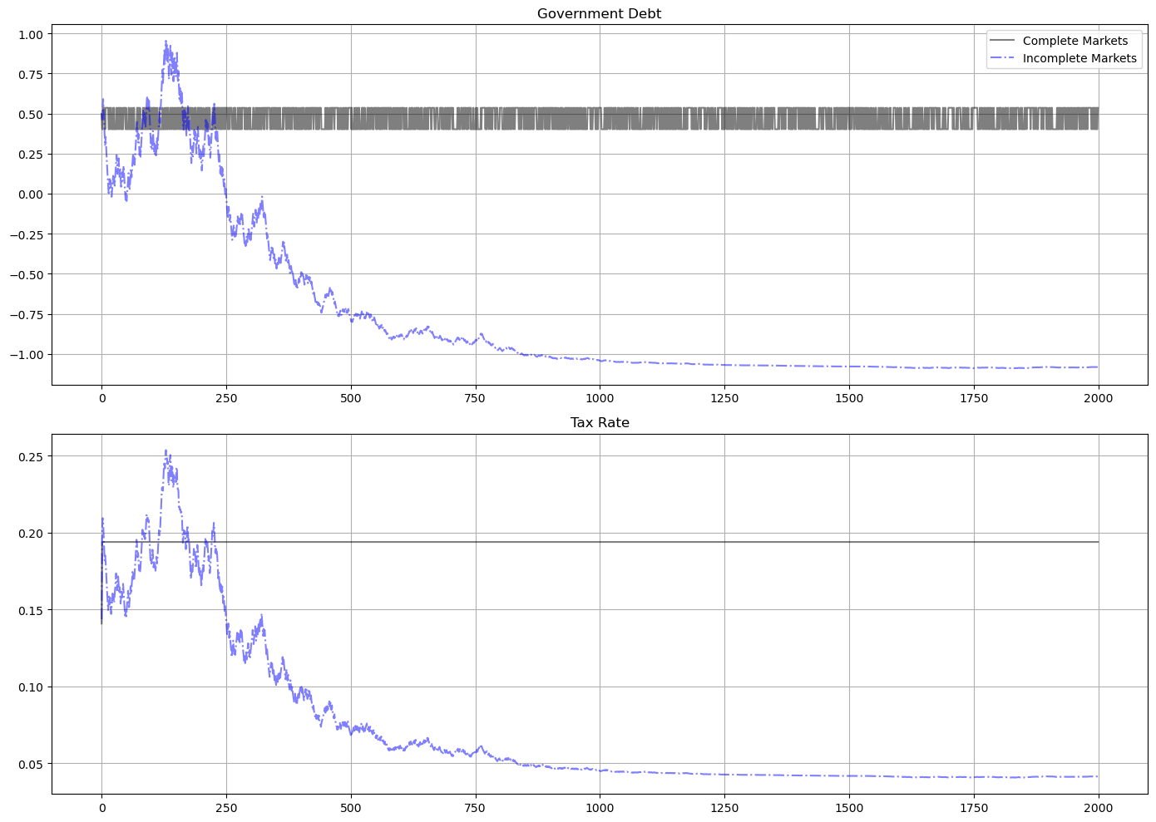Click the 0.00 y-axis tick label
Screen dimensions: 1156x822
click(29, 194)
